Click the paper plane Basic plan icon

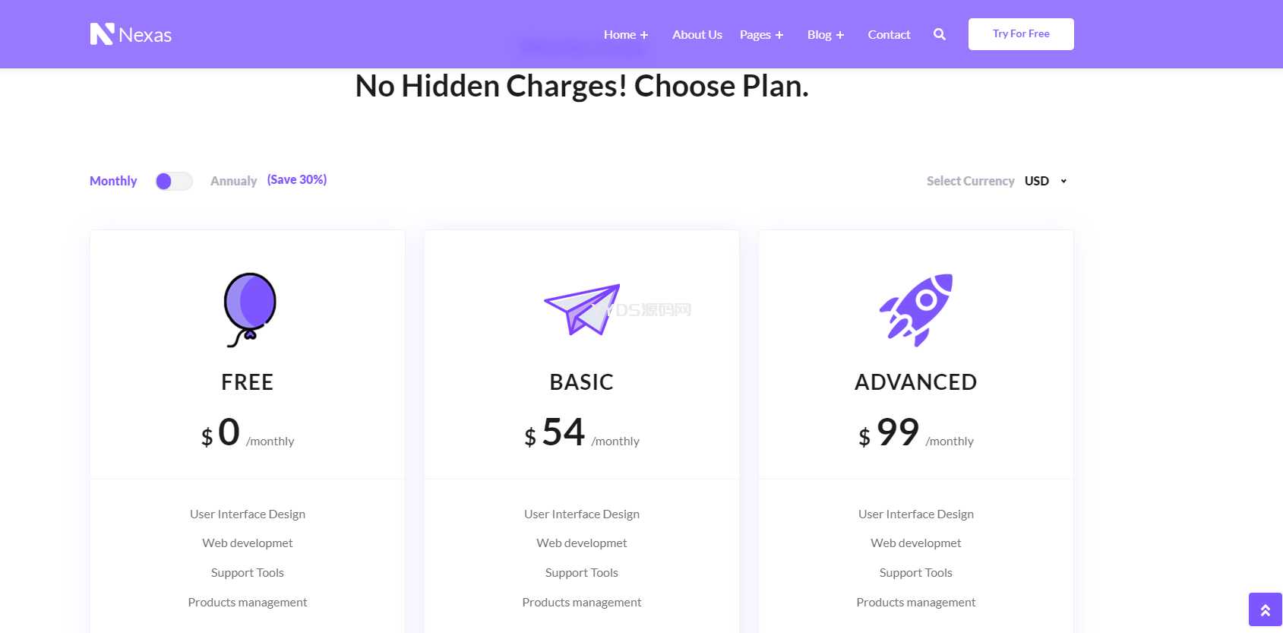tap(582, 309)
